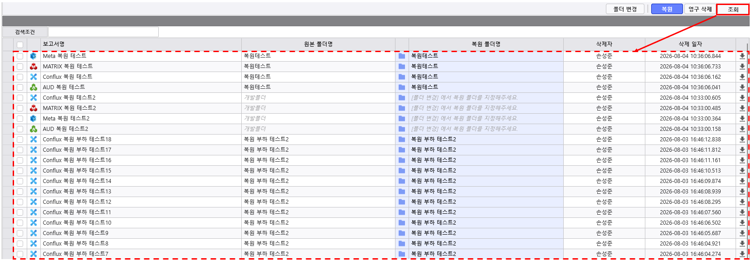Select the Conflux 복원 부하 테스트14 report name
751x260 pixels.
click(x=77, y=181)
